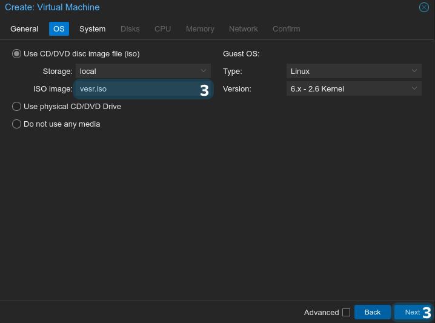
Task: Expand the Version dropdown for kernel
Action: point(354,89)
